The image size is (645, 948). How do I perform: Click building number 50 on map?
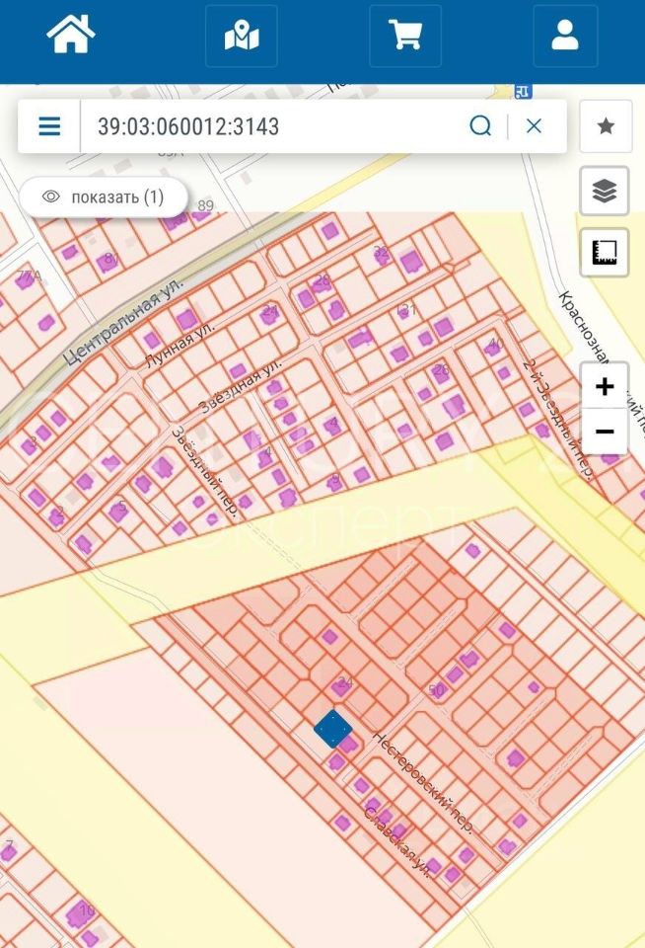437,690
